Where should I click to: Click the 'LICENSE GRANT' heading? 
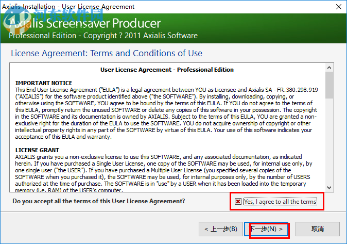[37, 150]
